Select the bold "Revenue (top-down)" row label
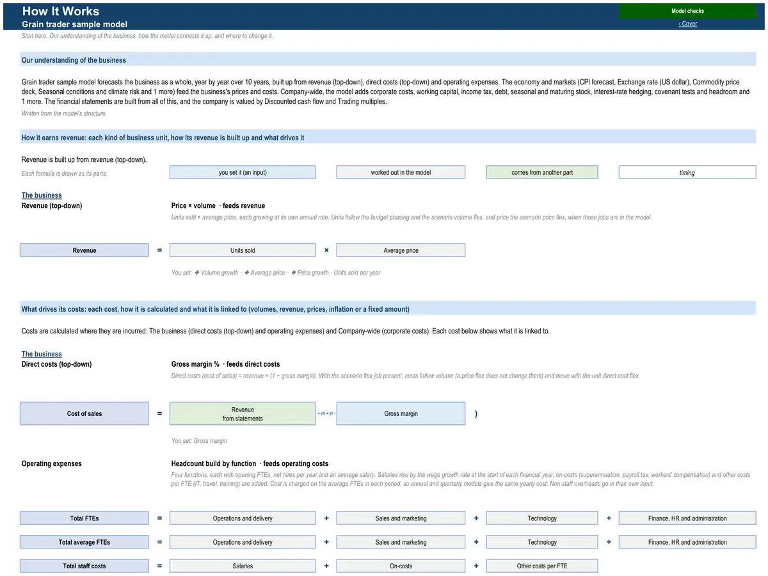The height and width of the screenshot is (576, 768). [x=52, y=205]
